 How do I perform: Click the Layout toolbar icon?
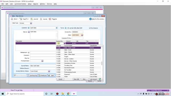pos(41,19)
